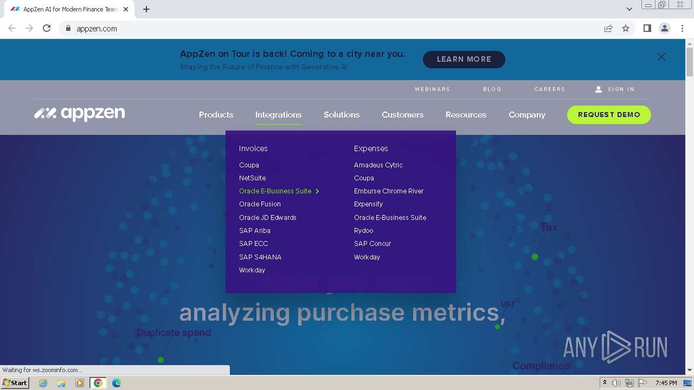Image resolution: width=694 pixels, height=390 pixels.
Task: Open Chrome three-dot menu
Action: click(683, 28)
